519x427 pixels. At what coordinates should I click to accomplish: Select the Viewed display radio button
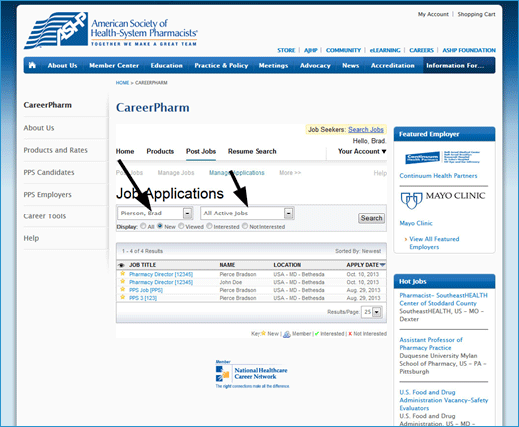pyautogui.click(x=181, y=226)
